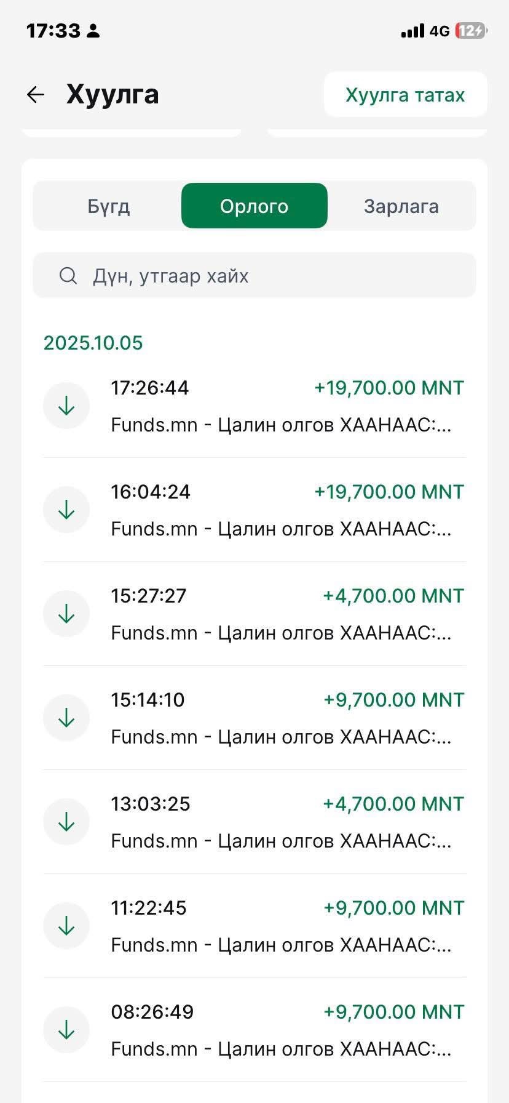Viewport: 509px width, 1103px height.
Task: Tap the back arrow icon
Action: point(36,94)
